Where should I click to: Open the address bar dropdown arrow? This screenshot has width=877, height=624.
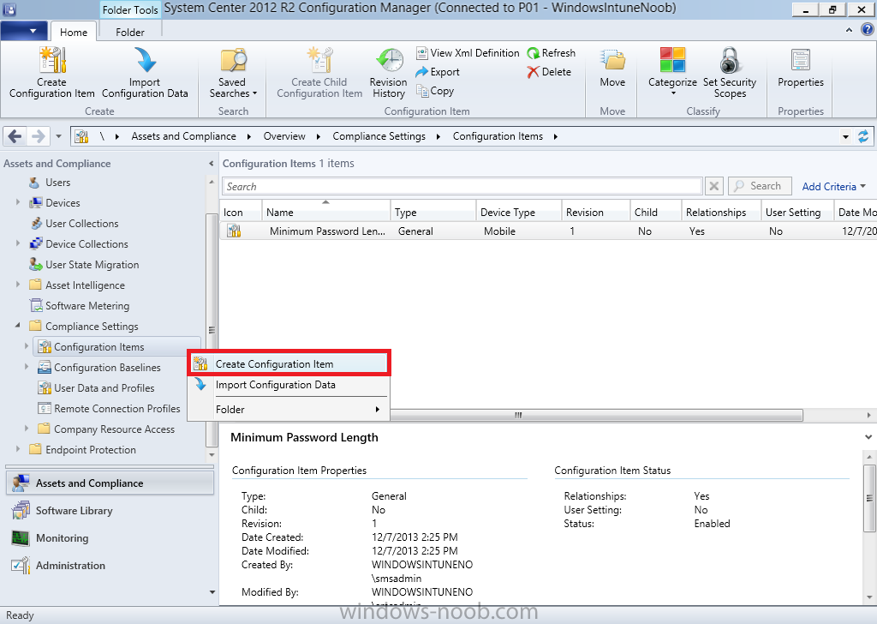[x=845, y=136]
